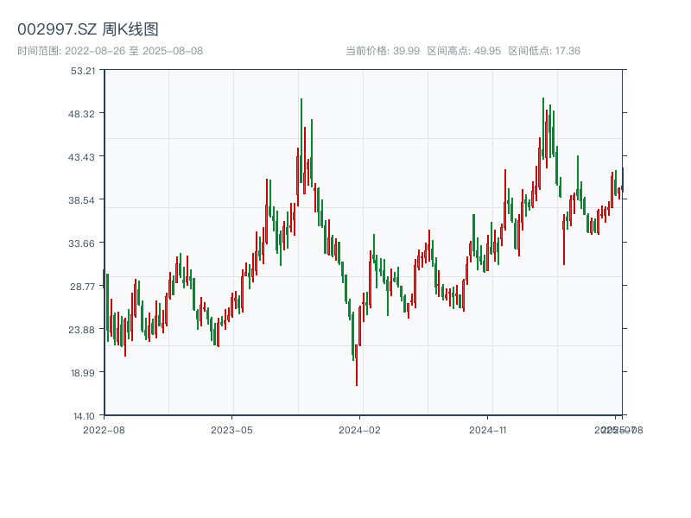Click the x-axis label 2023-05
Screen dimensions: 691x518
(231, 430)
